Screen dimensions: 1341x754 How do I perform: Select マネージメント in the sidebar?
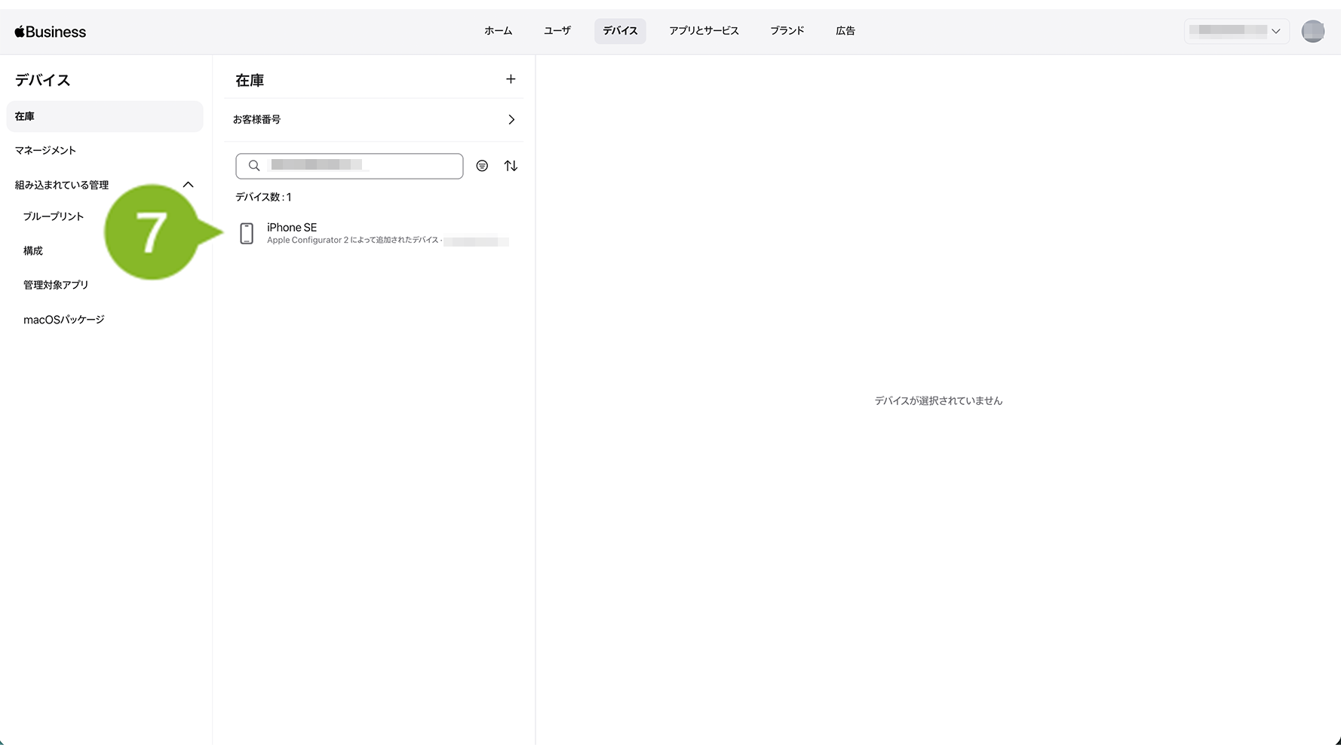pyautogui.click(x=46, y=151)
